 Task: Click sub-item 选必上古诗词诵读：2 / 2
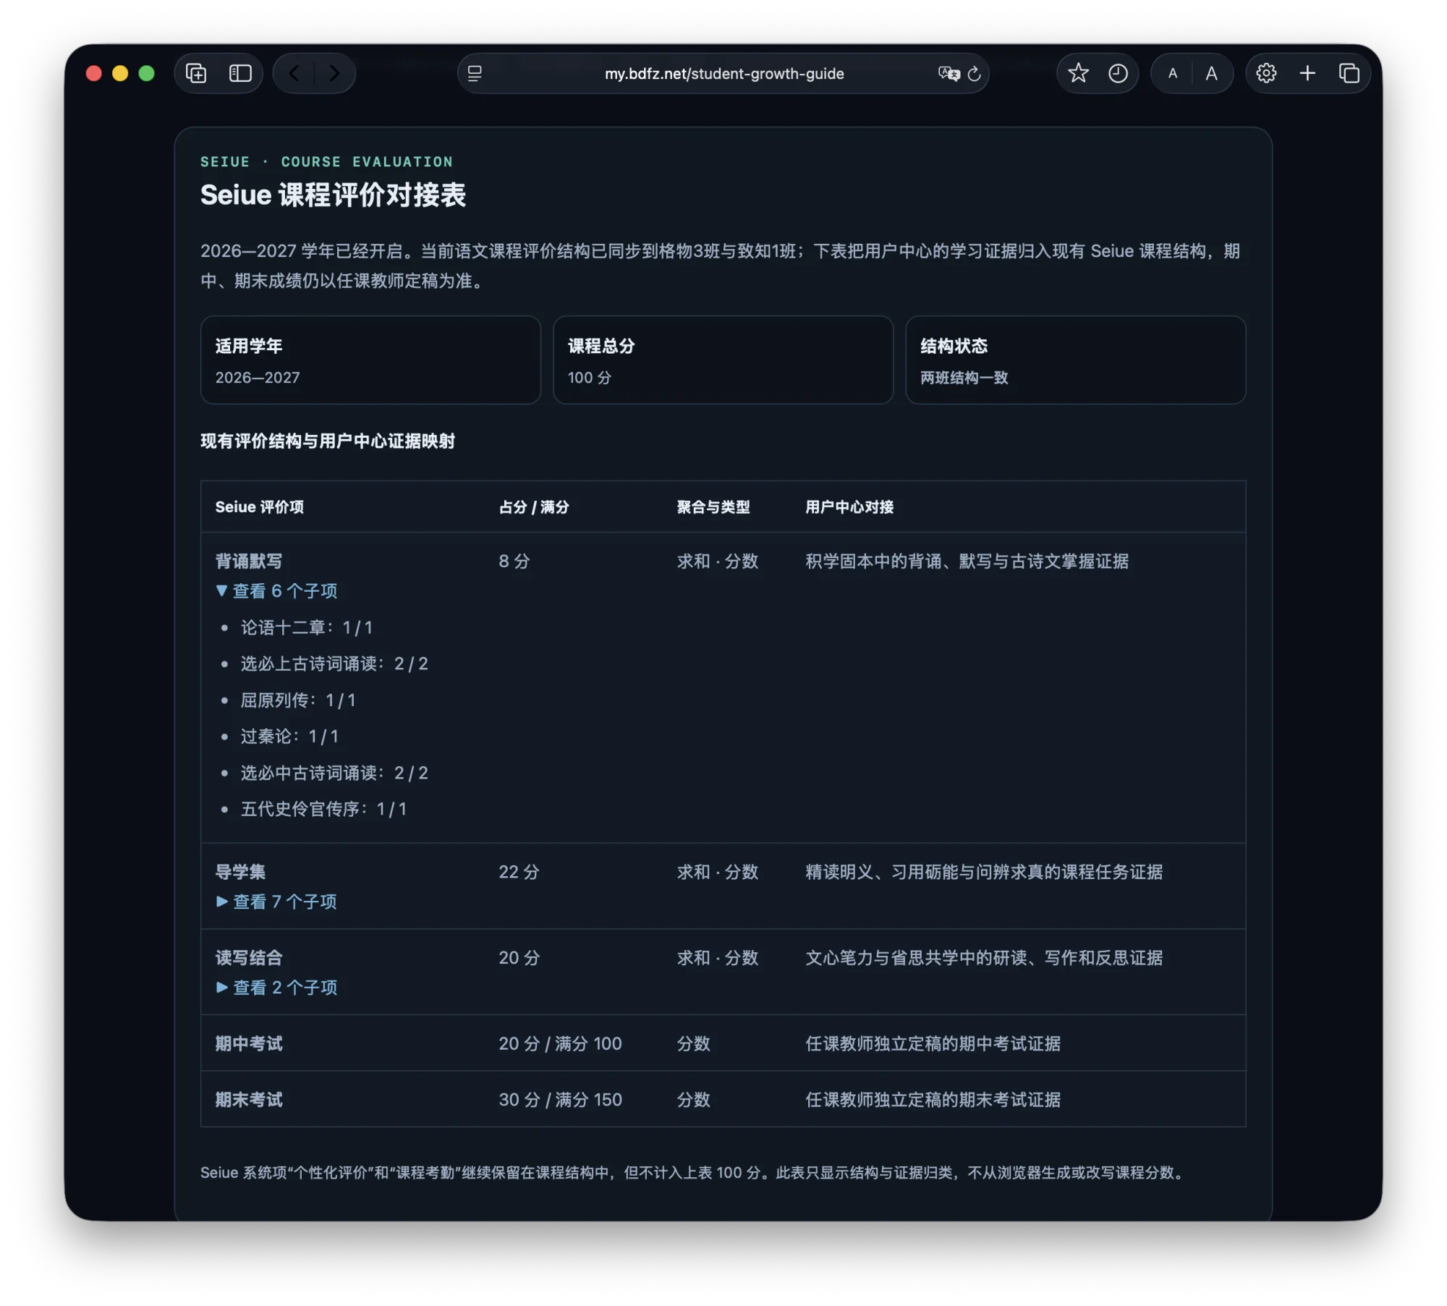pos(334,663)
